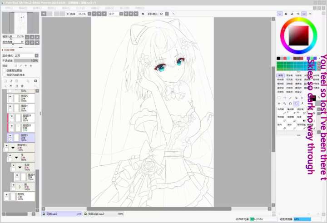Click the zoom in plus button in Navigator
Screen dimensions: 327x223
[32, 37]
